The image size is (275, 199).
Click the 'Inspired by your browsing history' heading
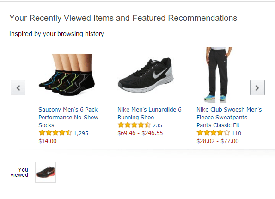pos(56,34)
